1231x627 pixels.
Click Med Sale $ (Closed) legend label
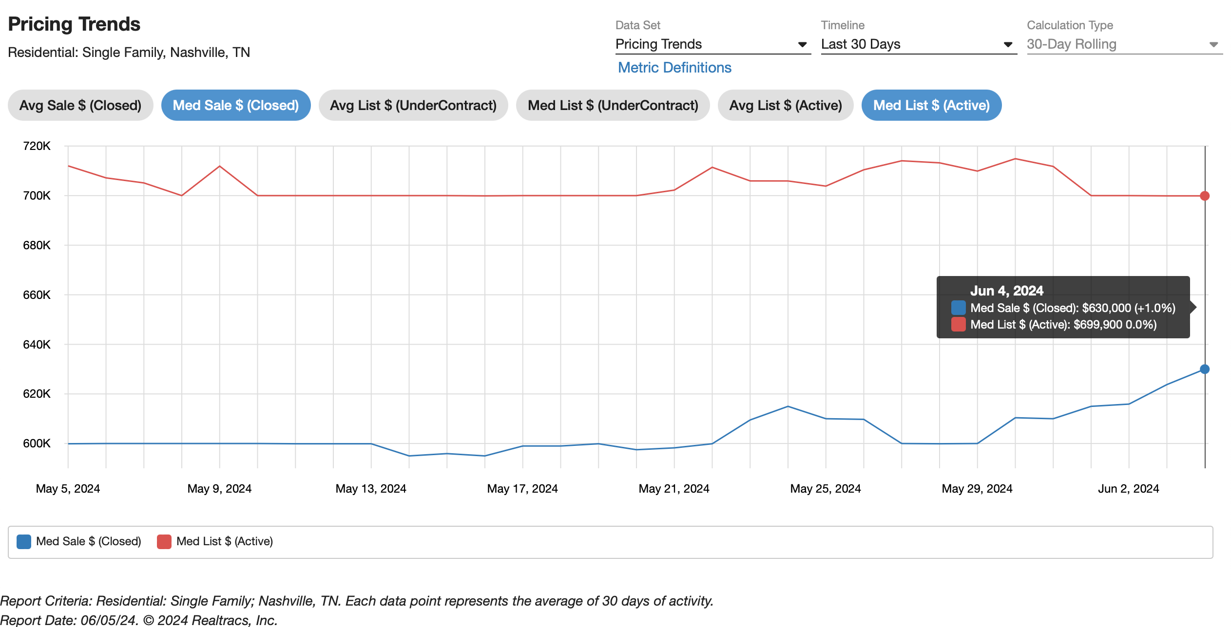tap(88, 541)
